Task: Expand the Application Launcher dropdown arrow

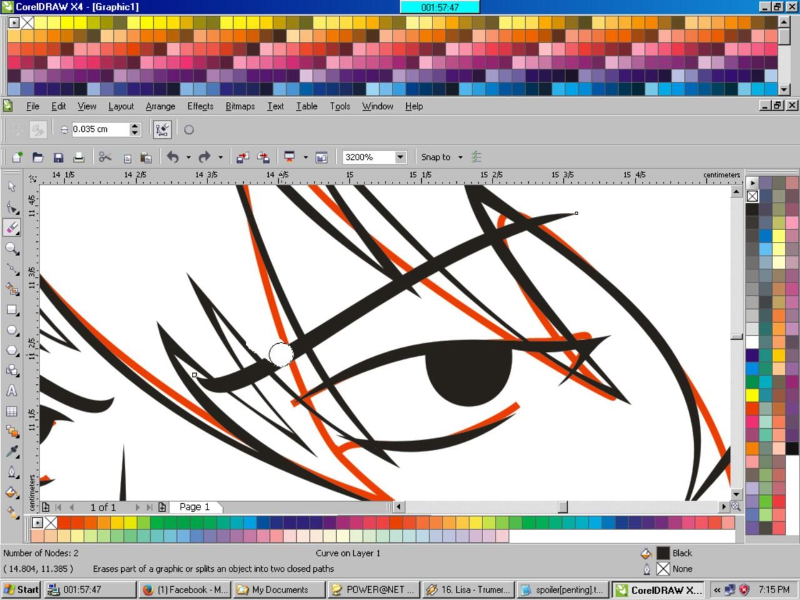Action: [306, 157]
